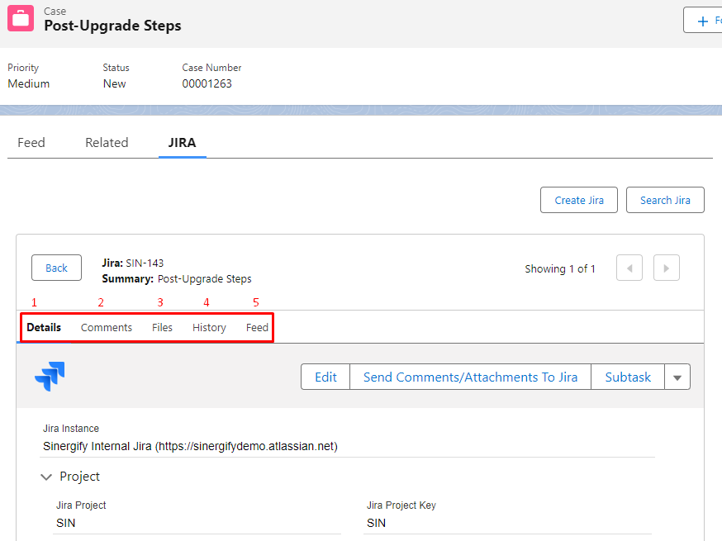Click the Subtask button
The height and width of the screenshot is (541, 722).
[x=628, y=377]
